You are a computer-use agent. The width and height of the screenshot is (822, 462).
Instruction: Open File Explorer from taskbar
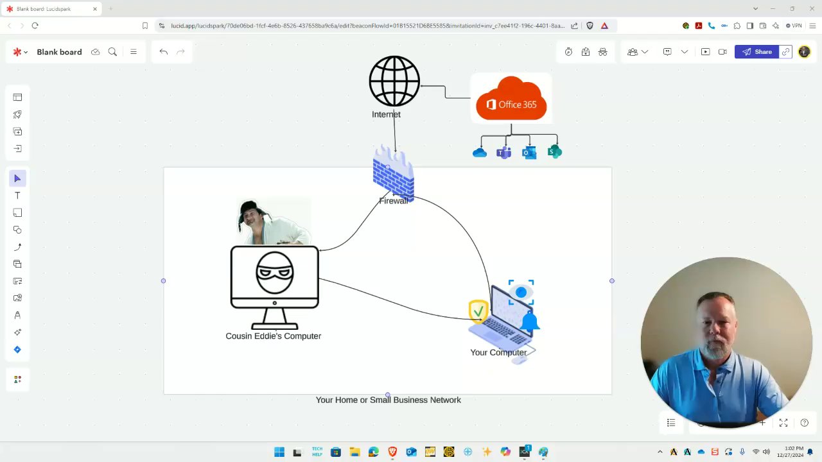click(x=354, y=452)
